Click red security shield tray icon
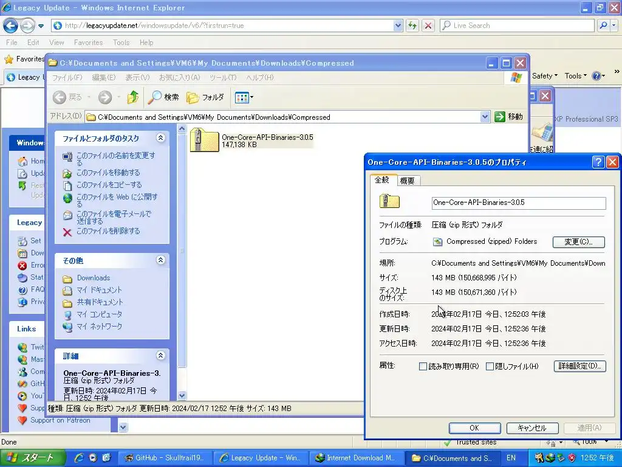 (572, 458)
